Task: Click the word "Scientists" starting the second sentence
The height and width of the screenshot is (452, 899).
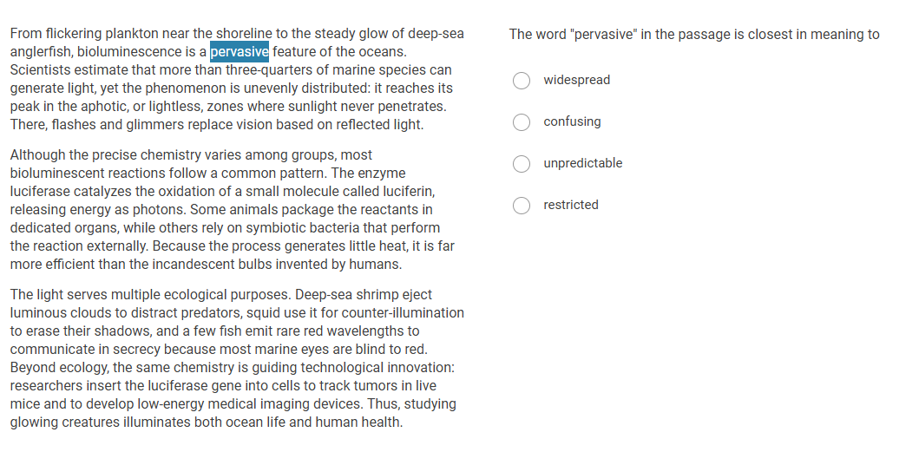Action: pos(41,69)
